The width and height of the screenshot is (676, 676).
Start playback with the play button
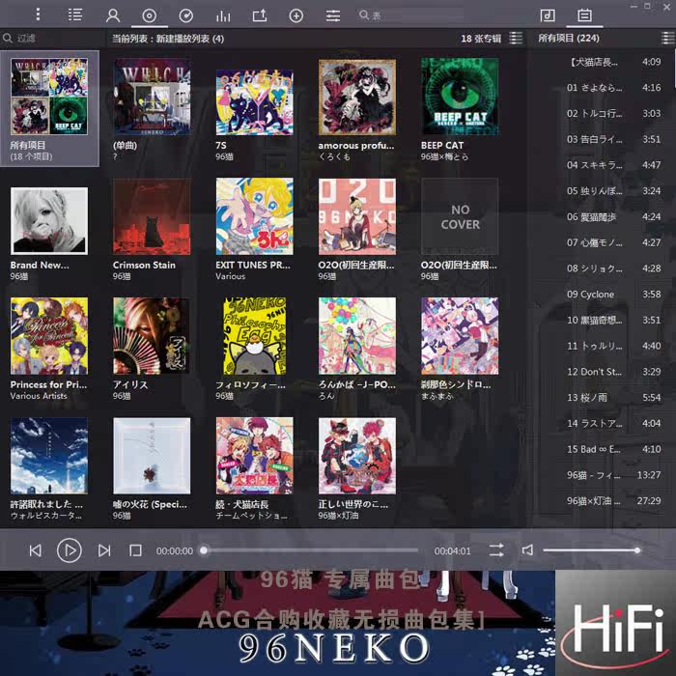(69, 550)
